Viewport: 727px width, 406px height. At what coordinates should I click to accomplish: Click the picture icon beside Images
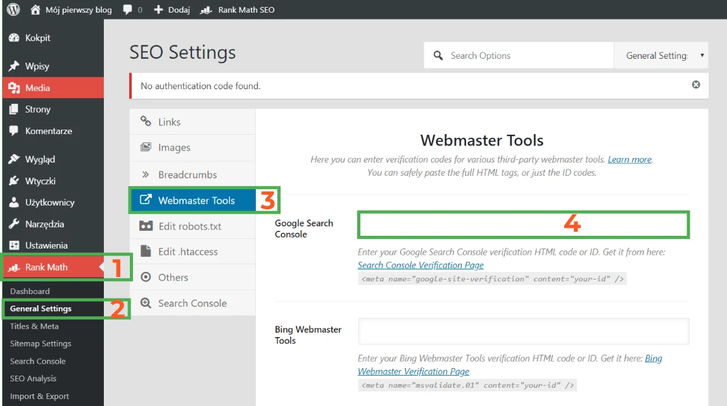(x=146, y=147)
